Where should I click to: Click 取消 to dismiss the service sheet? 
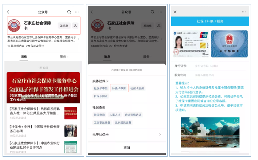click(x=127, y=148)
